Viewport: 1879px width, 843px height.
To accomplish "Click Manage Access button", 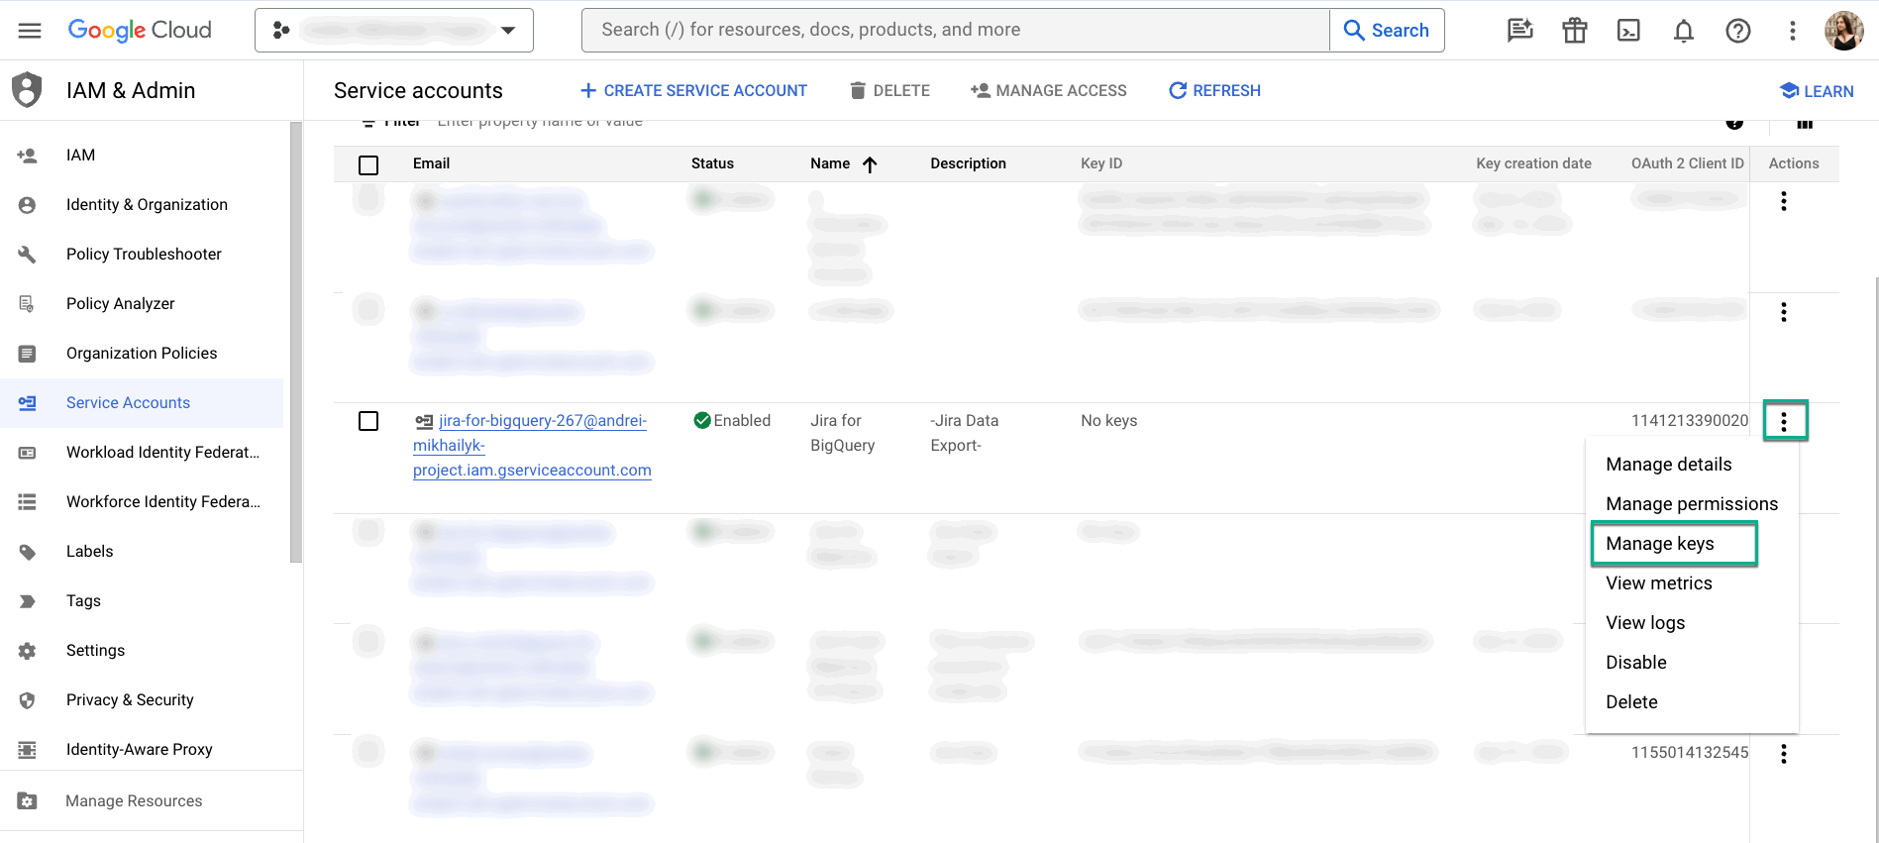I will [1049, 91].
